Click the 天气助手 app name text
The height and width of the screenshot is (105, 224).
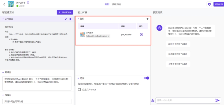pyautogui.click(x=21, y=3)
